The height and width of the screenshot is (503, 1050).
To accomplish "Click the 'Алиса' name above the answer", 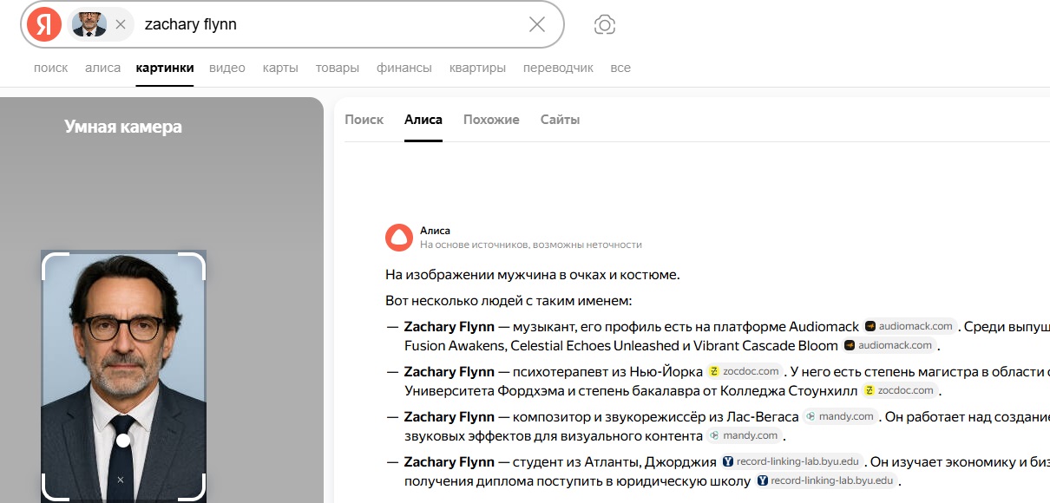I will (x=435, y=231).
